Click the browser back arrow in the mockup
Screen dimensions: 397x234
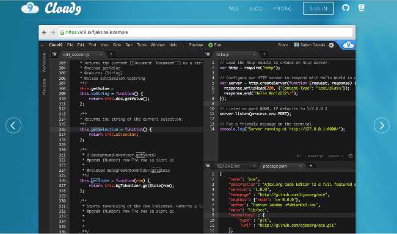tap(45, 32)
